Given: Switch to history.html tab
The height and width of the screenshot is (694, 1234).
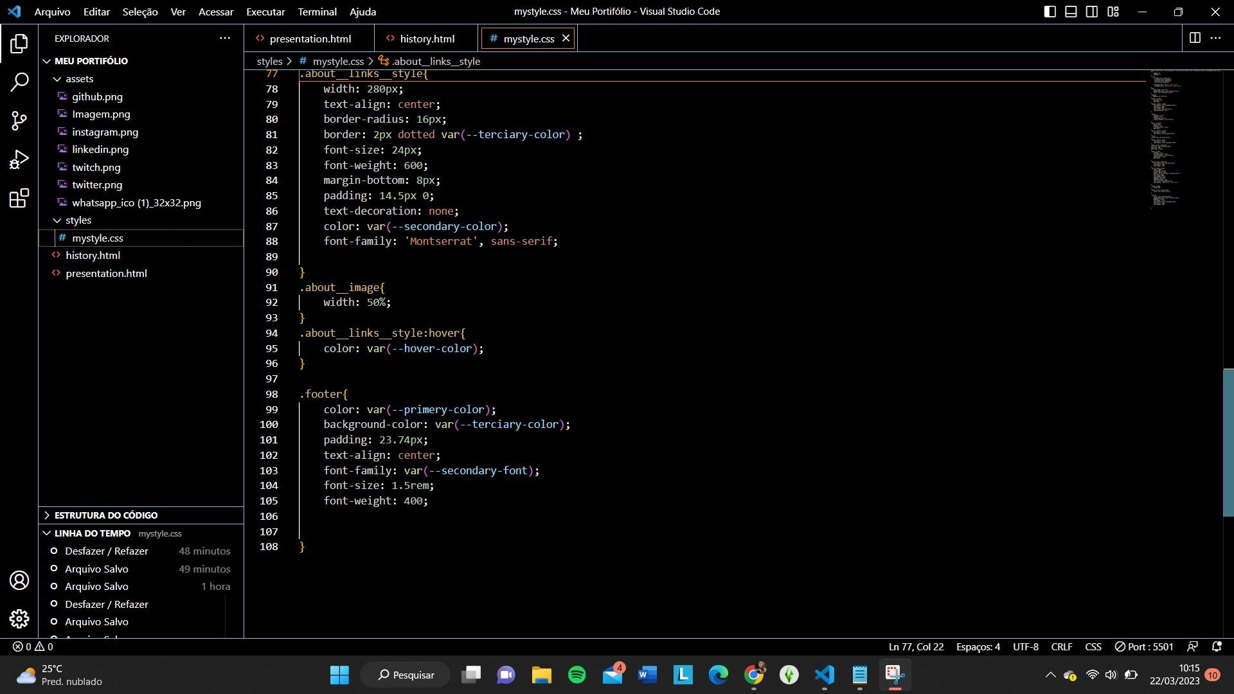Looking at the screenshot, I should tap(426, 39).
